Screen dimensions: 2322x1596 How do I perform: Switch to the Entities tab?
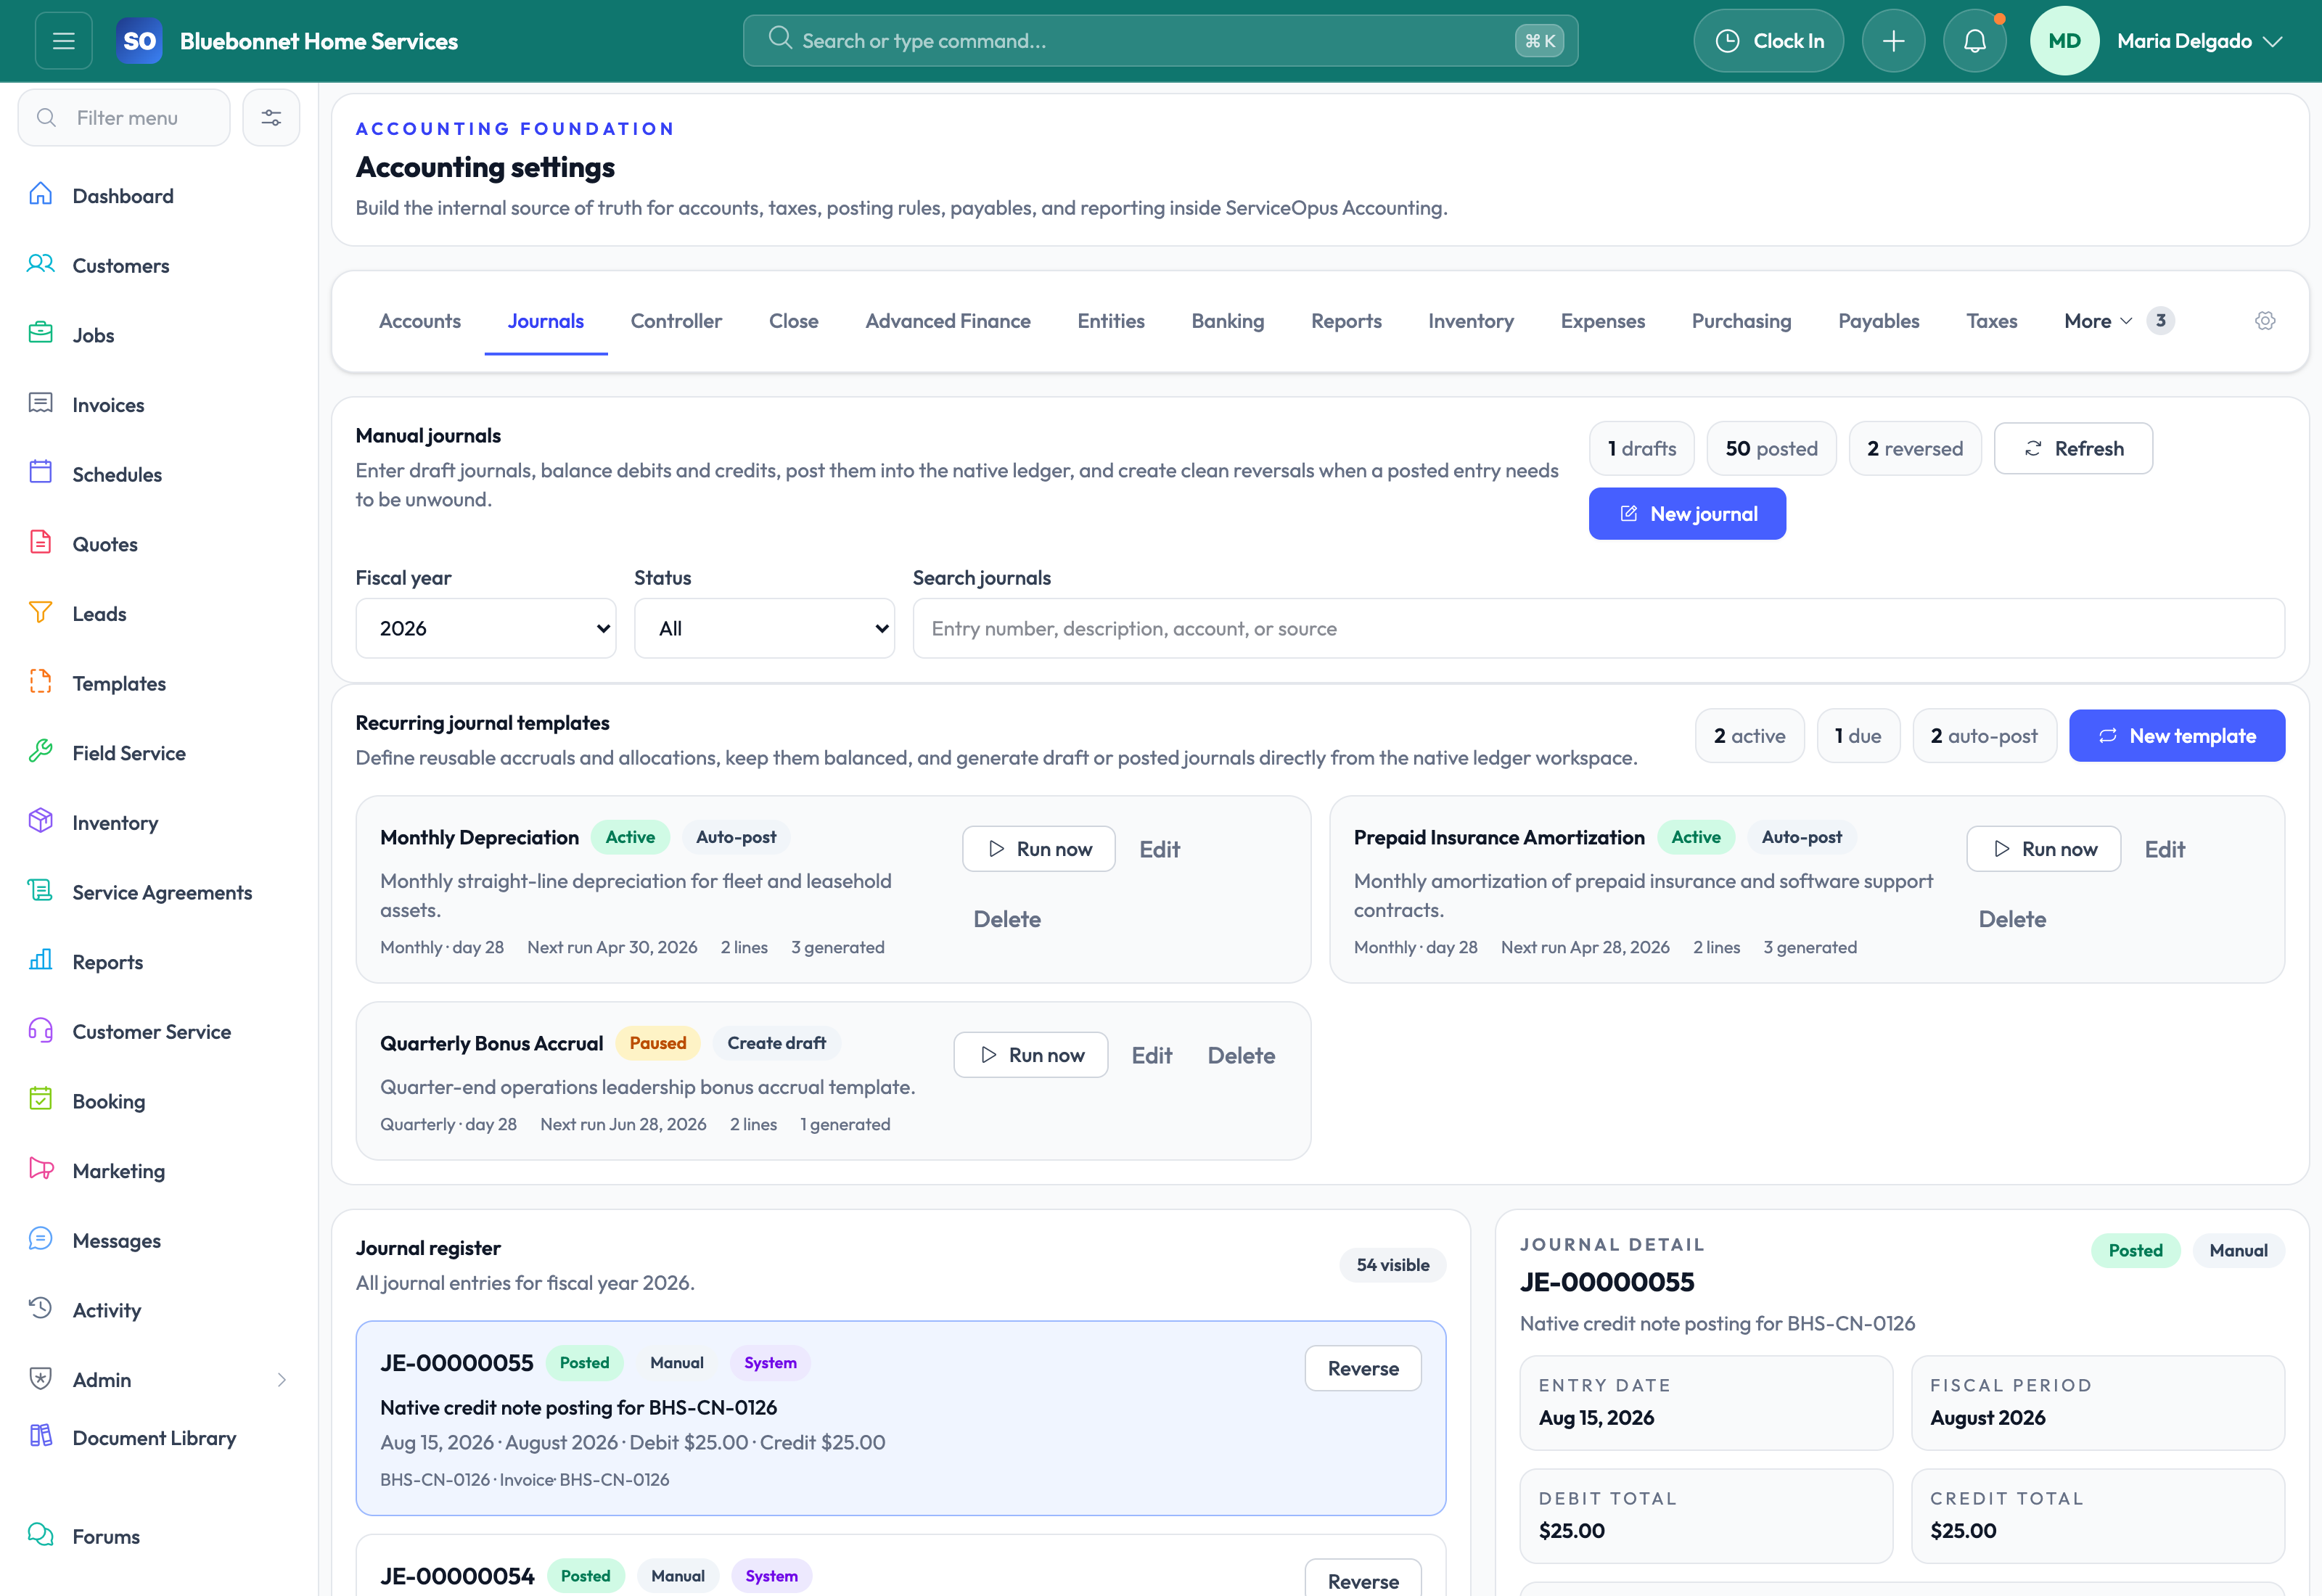coord(1110,321)
